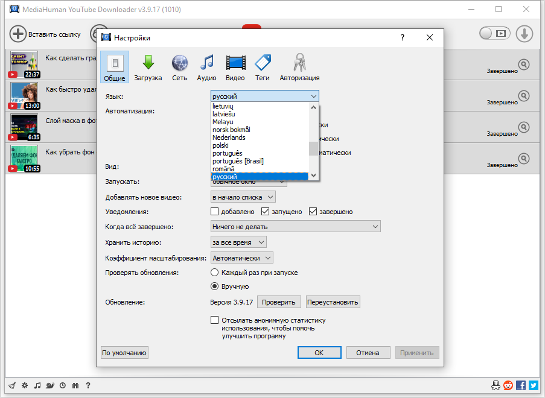Select Каждый раз при запуске updates option
Image resolution: width=545 pixels, height=398 pixels.
pyautogui.click(x=214, y=272)
